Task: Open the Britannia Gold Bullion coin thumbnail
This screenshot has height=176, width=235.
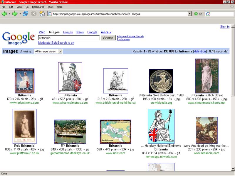Action: tap(161, 81)
